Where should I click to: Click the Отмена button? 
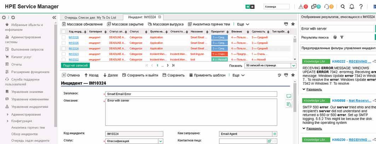(x=71, y=75)
